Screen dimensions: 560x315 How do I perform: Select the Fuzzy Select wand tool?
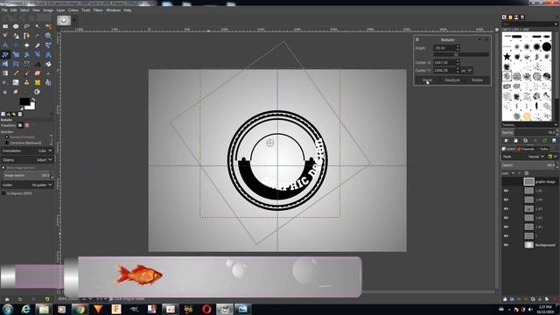pyautogui.click(x=38, y=26)
